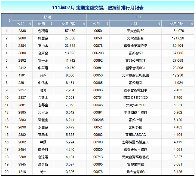Screen dimensions: 196x177
Task: Click the 元大高股息 cell
Action: click(136, 38)
